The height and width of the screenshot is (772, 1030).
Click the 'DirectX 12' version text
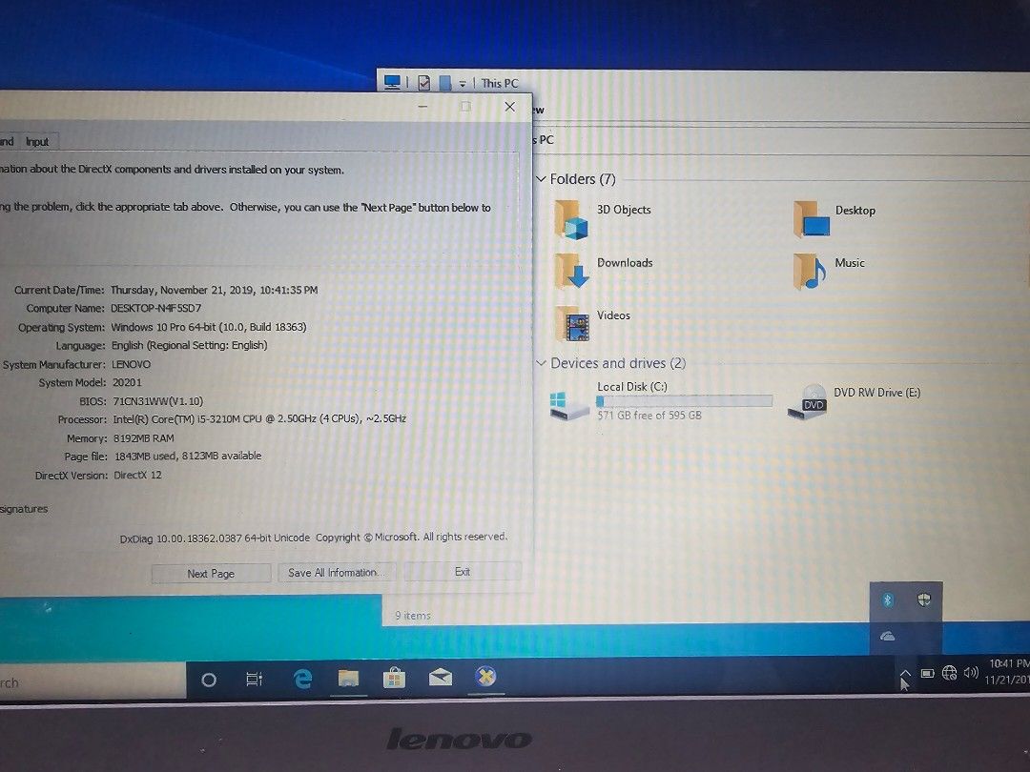137,475
